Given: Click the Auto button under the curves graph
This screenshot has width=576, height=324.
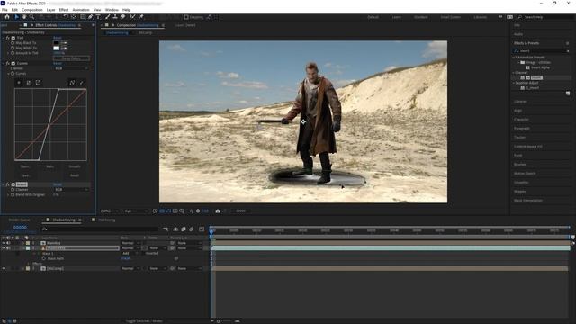Looking at the screenshot, I should pos(50,166).
